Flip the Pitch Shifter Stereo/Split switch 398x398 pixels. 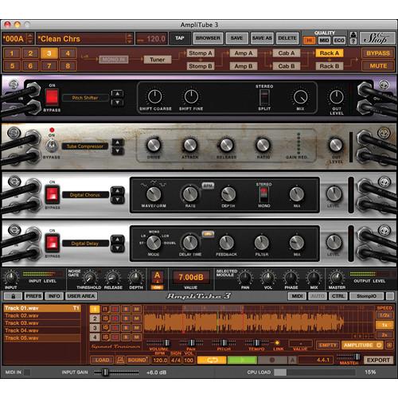point(264,97)
